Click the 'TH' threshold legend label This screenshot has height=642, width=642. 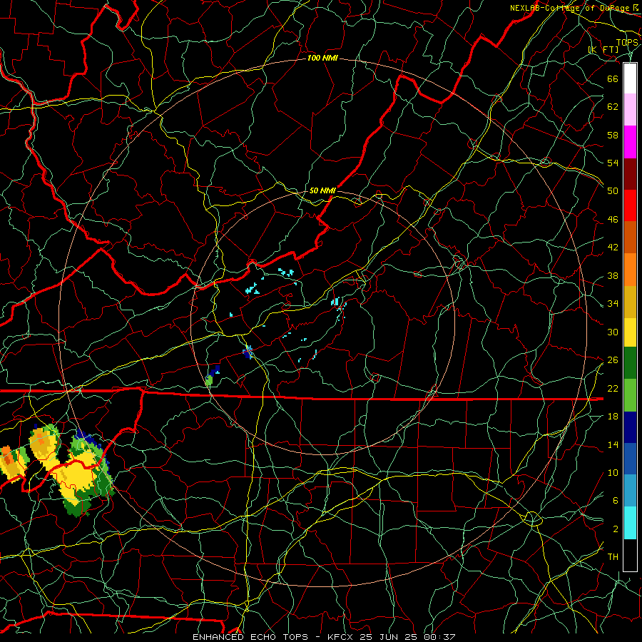pyautogui.click(x=613, y=557)
